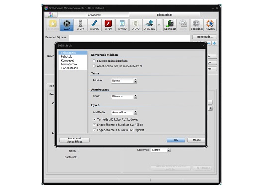Expand the more formats arrow after Blu-ray
274x189 pixels.
click(159, 25)
